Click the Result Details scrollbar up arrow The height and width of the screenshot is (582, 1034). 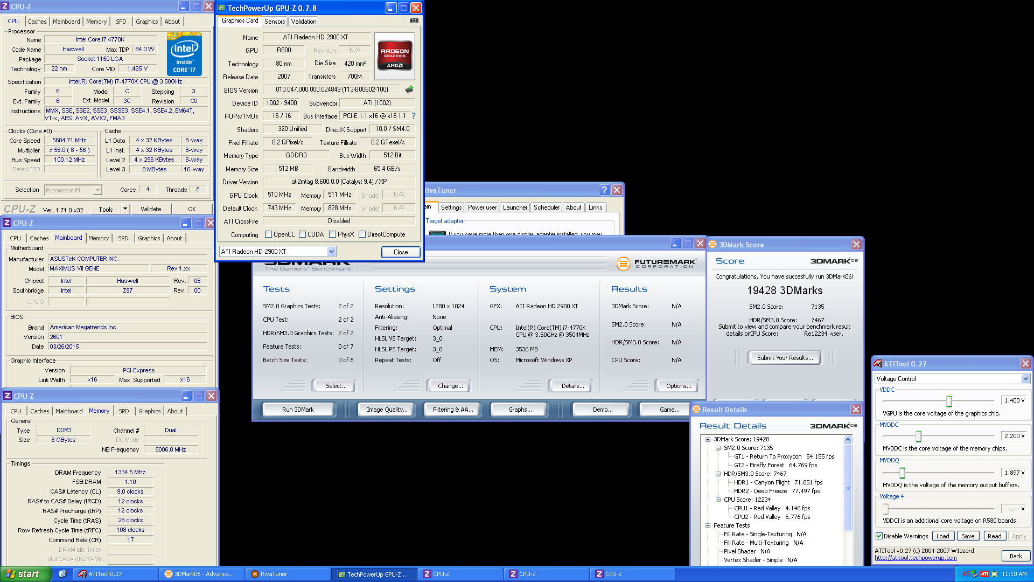point(848,439)
